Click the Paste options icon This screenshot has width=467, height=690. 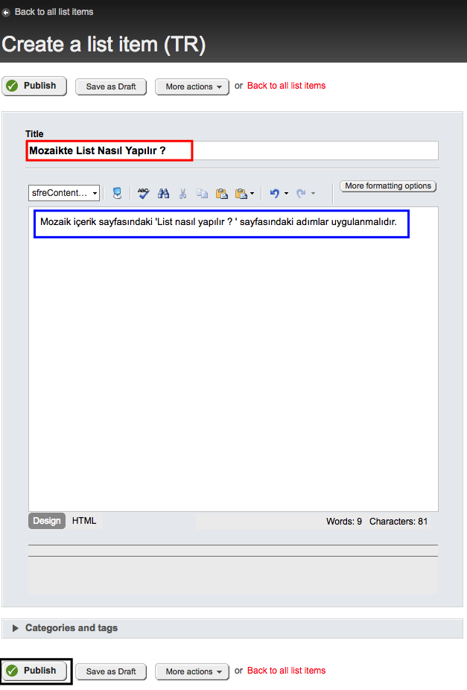tap(241, 193)
